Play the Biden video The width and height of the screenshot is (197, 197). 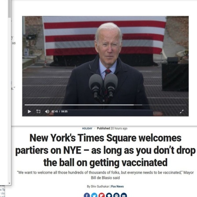pos(29,112)
